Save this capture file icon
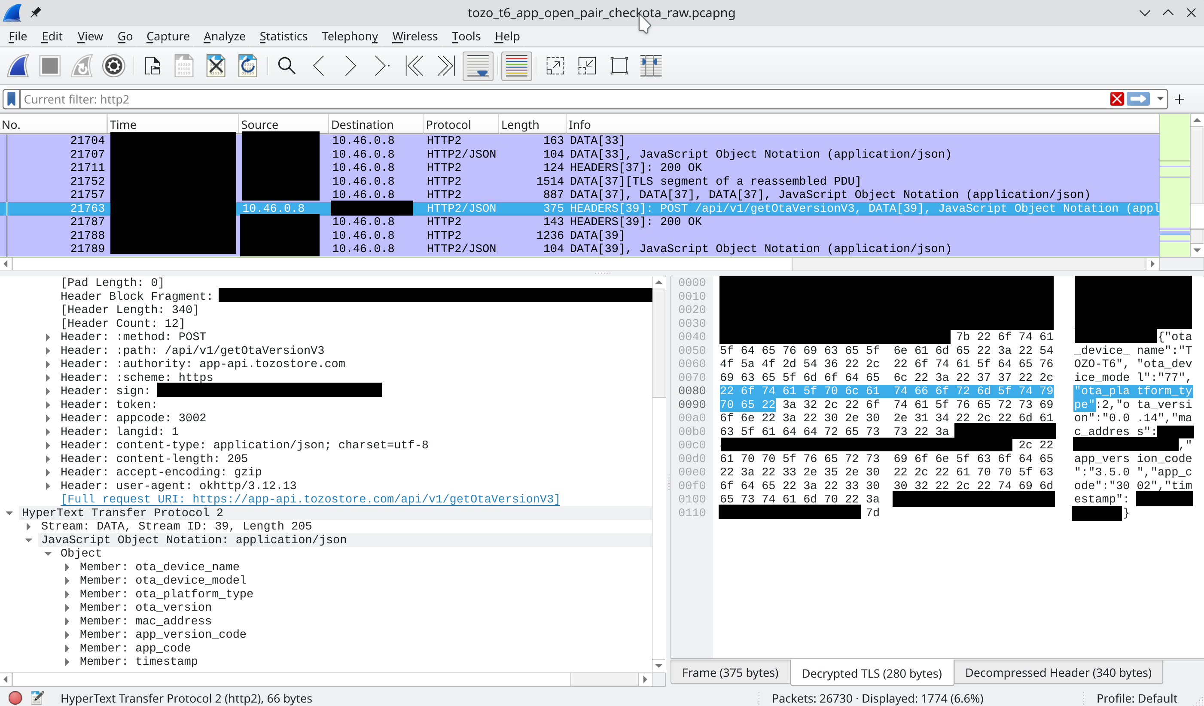 [184, 66]
